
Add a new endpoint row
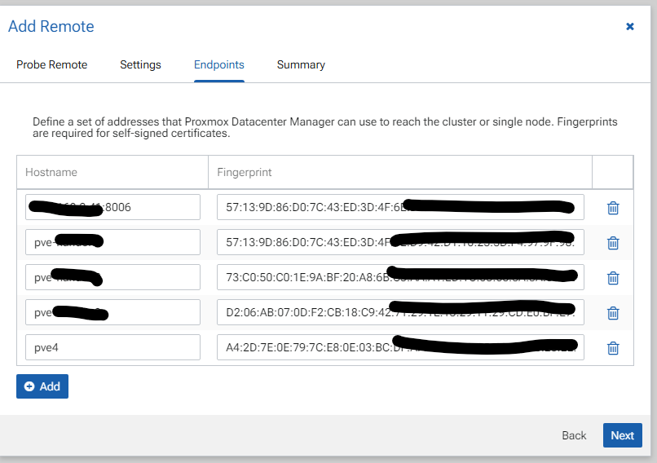(42, 386)
